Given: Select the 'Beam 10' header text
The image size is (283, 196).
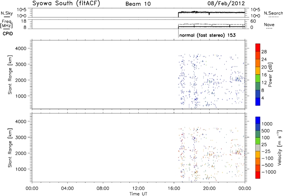Looking at the screenshot, I should [x=138, y=4].
